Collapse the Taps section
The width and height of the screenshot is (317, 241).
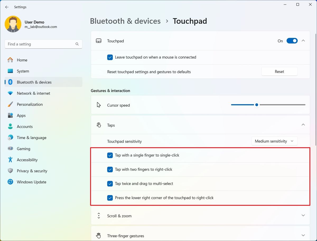(x=303, y=125)
